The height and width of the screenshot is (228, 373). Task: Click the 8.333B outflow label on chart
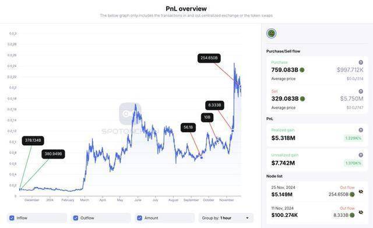[214, 105]
